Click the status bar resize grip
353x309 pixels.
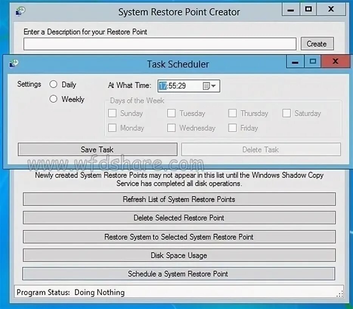click(340, 294)
